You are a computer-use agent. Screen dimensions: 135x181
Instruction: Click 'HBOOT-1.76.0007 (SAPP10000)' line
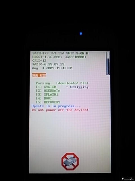(59, 57)
